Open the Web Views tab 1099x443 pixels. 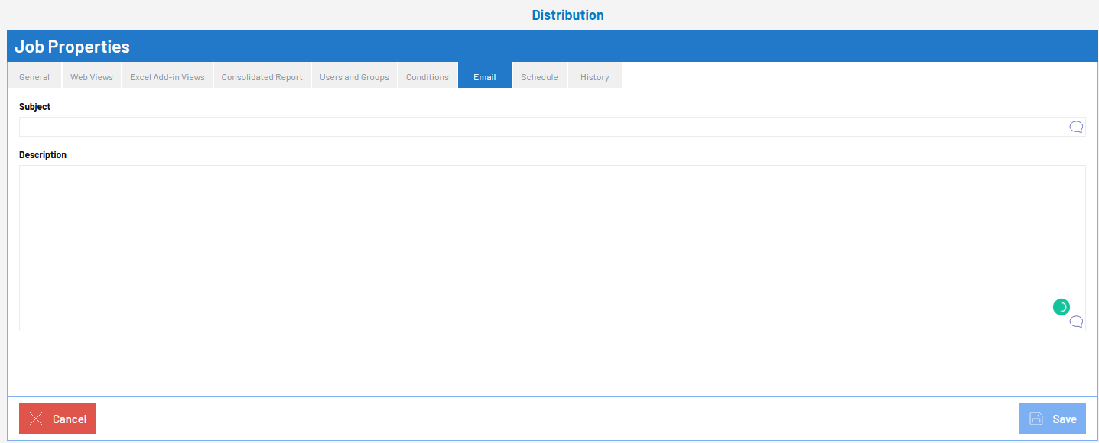coord(92,77)
